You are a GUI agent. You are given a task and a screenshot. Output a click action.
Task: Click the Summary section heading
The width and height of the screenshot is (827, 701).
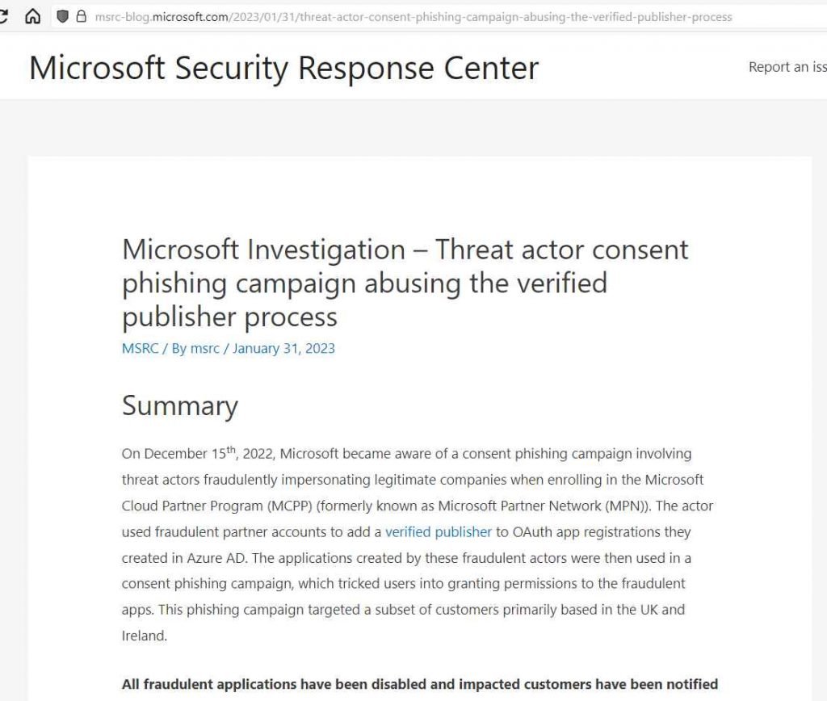(x=179, y=405)
